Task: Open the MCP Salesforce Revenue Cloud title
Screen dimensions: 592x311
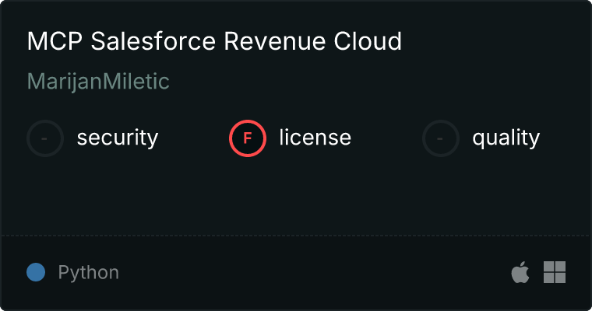Action: point(214,41)
